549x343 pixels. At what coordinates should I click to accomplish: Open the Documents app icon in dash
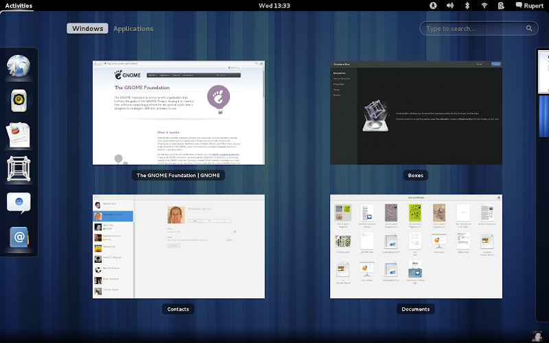click(x=19, y=134)
